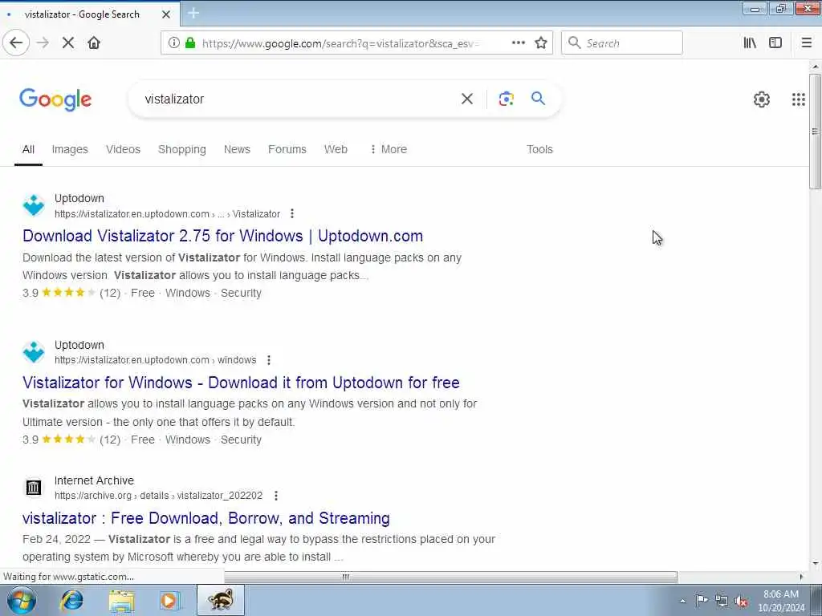This screenshot has height=616, width=822.
Task: Open the Firefox hamburger menu
Action: pos(807,43)
